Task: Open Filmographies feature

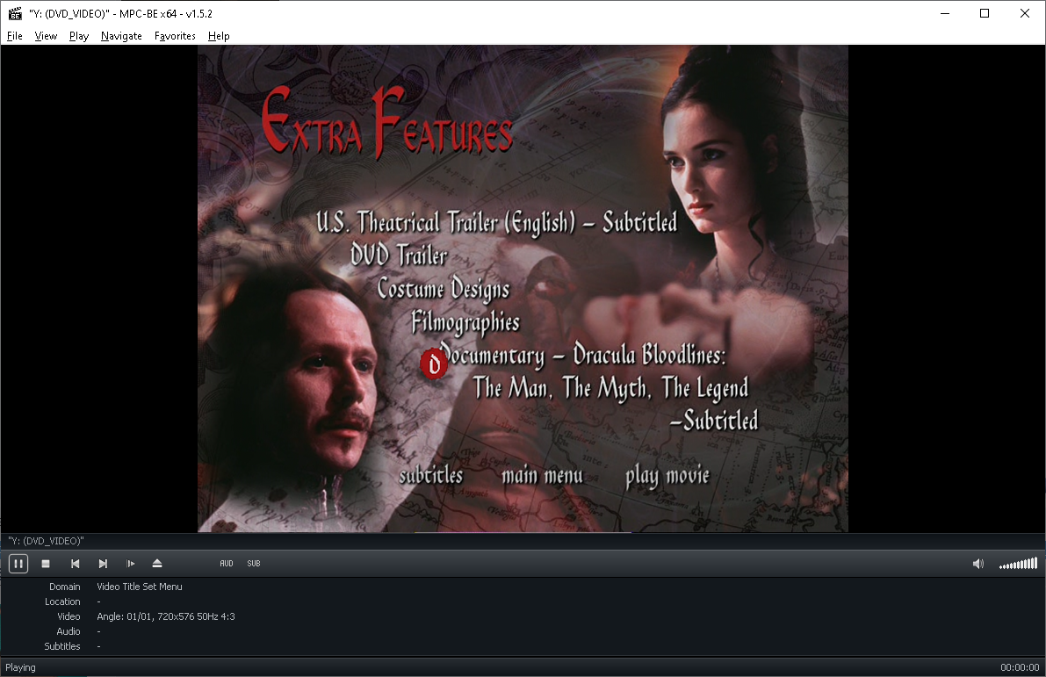Action: click(465, 322)
